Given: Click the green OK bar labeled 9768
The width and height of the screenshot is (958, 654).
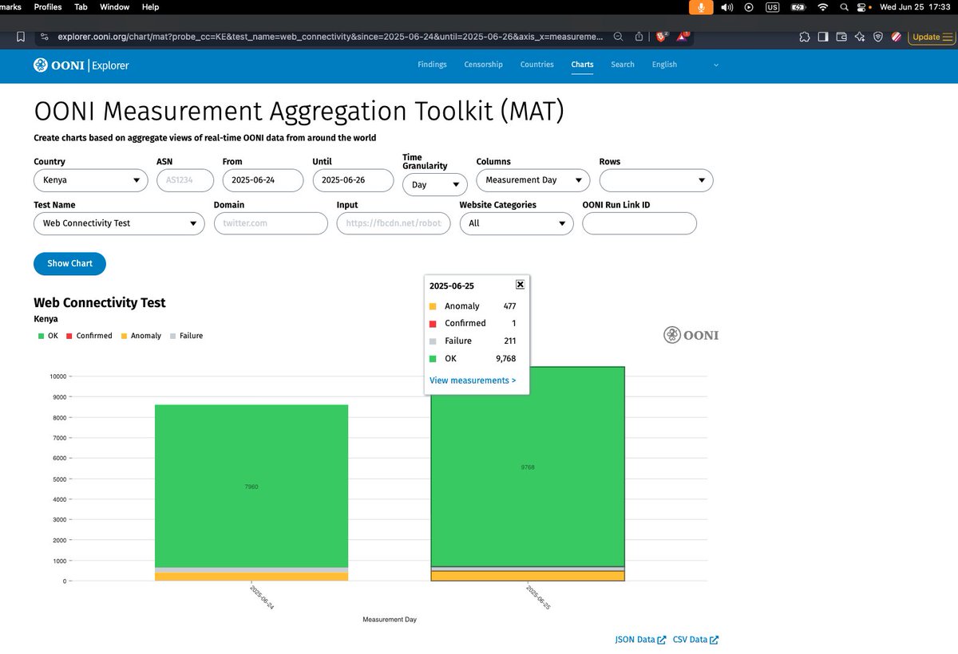Looking at the screenshot, I should [x=528, y=467].
